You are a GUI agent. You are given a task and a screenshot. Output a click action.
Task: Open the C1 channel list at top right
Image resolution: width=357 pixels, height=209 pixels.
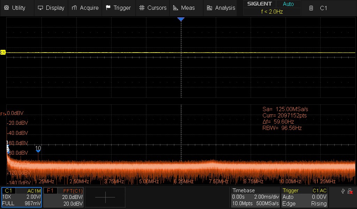click(324, 8)
